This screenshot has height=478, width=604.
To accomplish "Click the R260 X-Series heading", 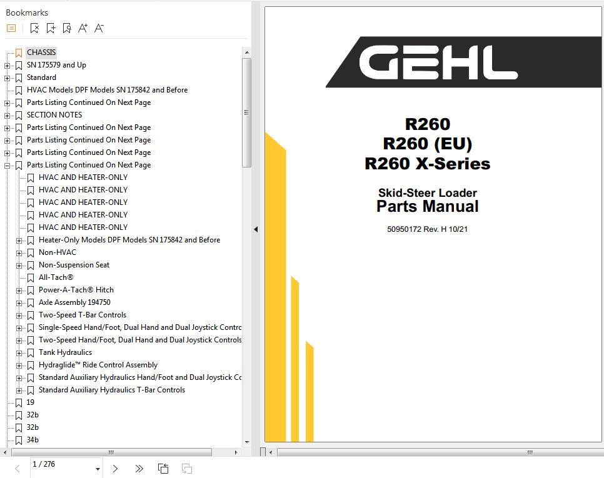I will 427,164.
